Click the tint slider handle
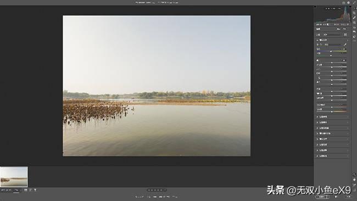357x201 pixels. [331, 55]
